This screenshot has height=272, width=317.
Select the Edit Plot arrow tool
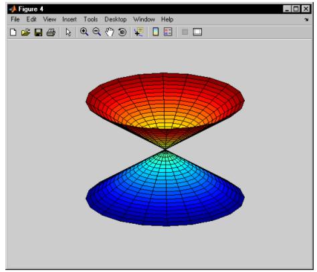tap(68, 32)
